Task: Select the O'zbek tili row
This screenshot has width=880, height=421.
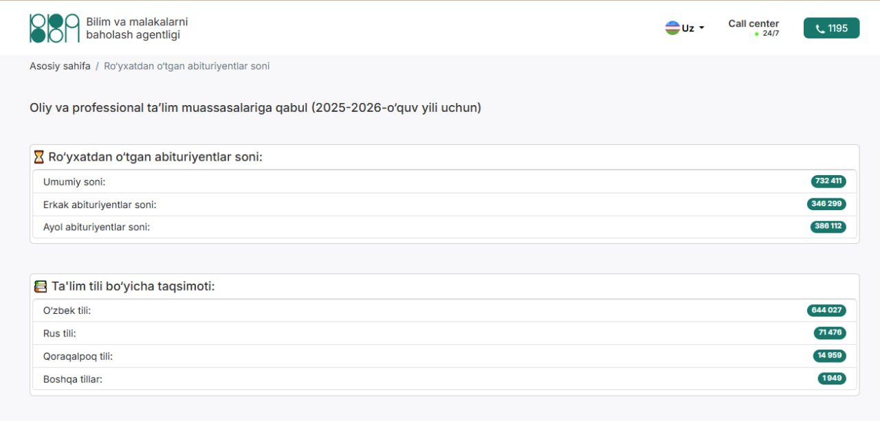Action: 445,310
